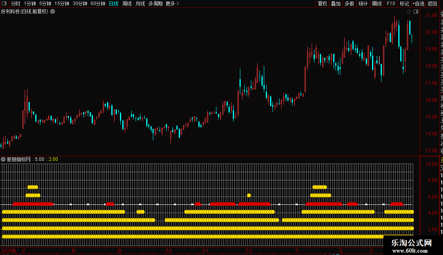Switch to the 周线 weekly chart
This screenshot has width=443, height=255.
[x=127, y=4]
